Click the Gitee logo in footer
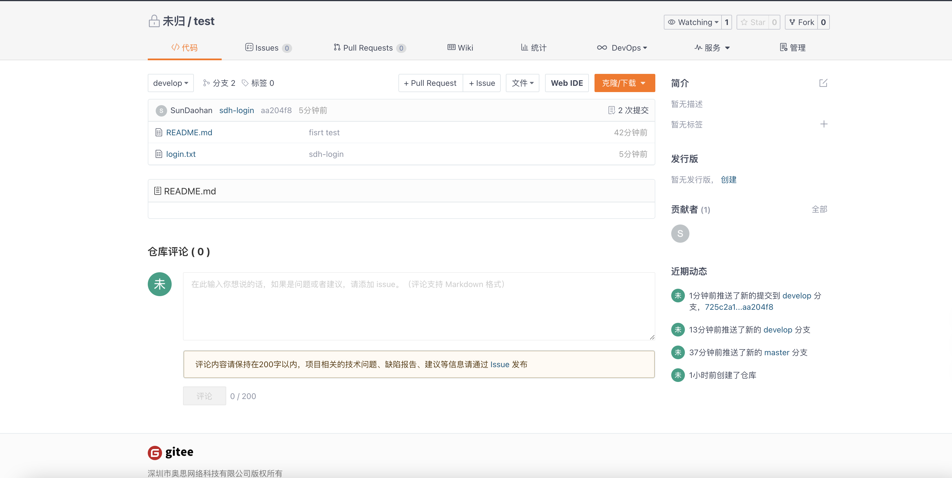This screenshot has height=478, width=952. 171,452
